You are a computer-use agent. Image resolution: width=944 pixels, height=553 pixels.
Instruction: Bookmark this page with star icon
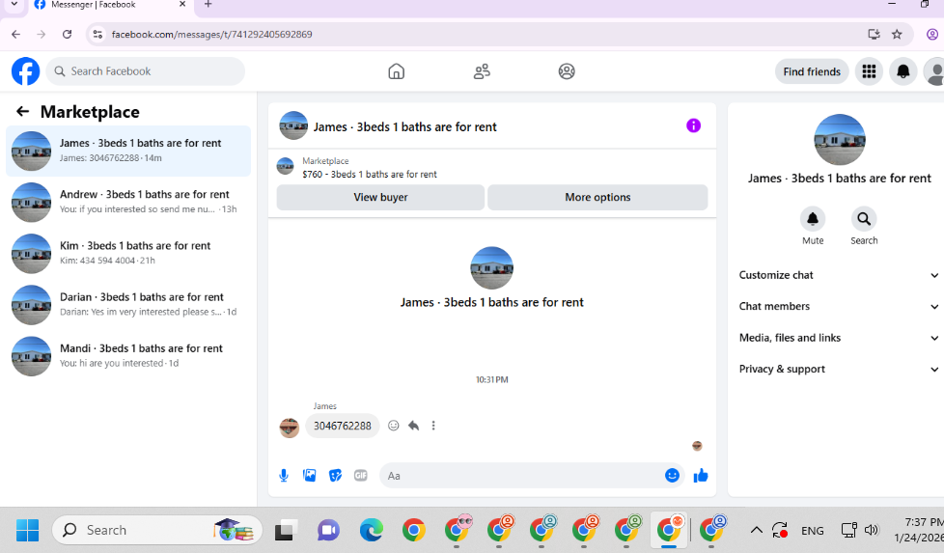point(897,35)
